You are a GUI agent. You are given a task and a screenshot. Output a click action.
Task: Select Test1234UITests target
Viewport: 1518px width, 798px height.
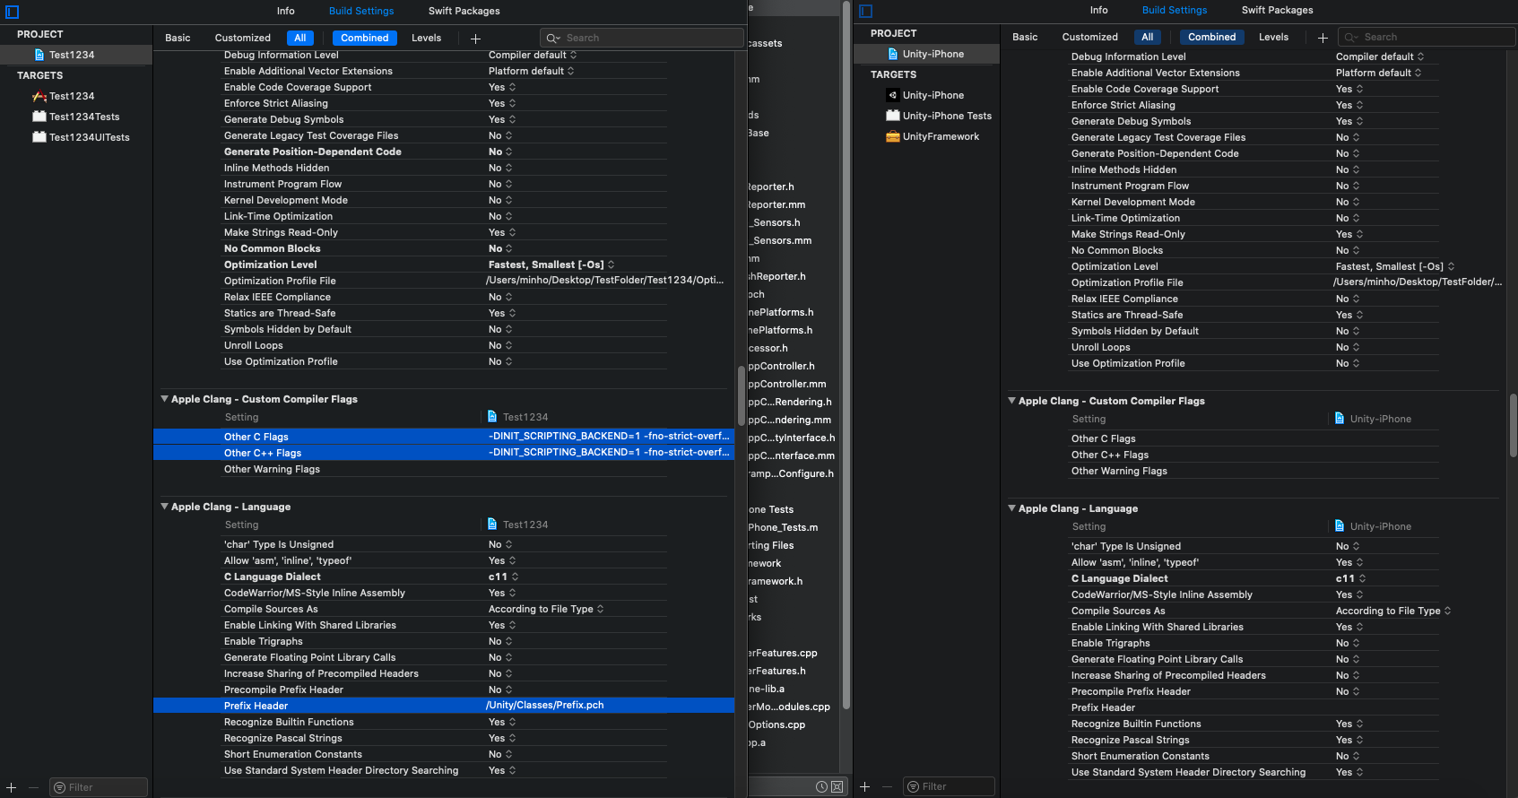(89, 137)
